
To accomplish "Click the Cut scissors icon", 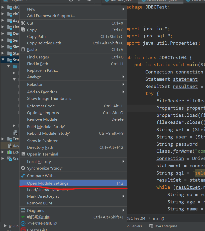I will tap(23, 23).
